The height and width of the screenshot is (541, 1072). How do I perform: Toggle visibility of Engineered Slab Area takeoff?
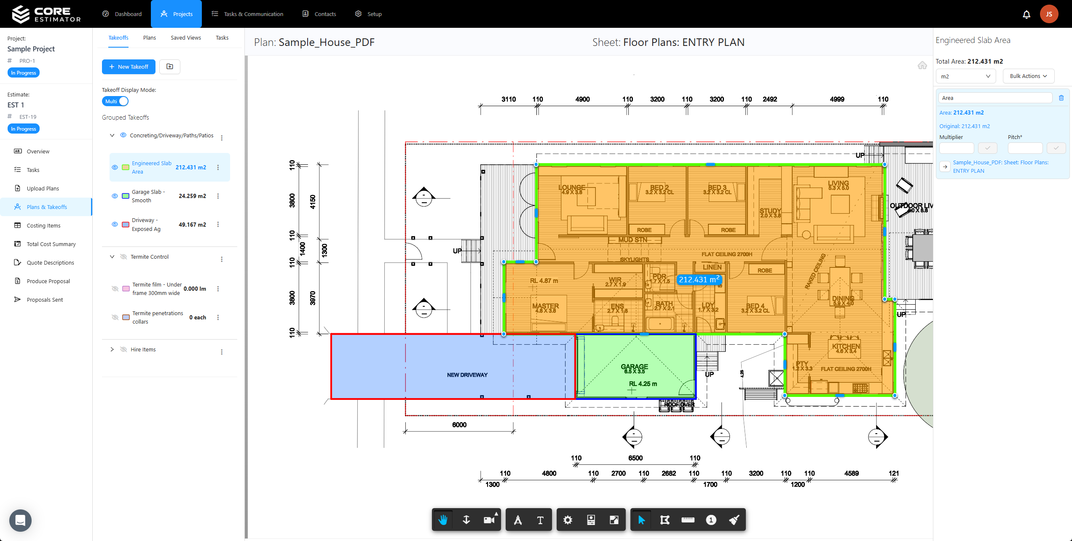(x=115, y=167)
